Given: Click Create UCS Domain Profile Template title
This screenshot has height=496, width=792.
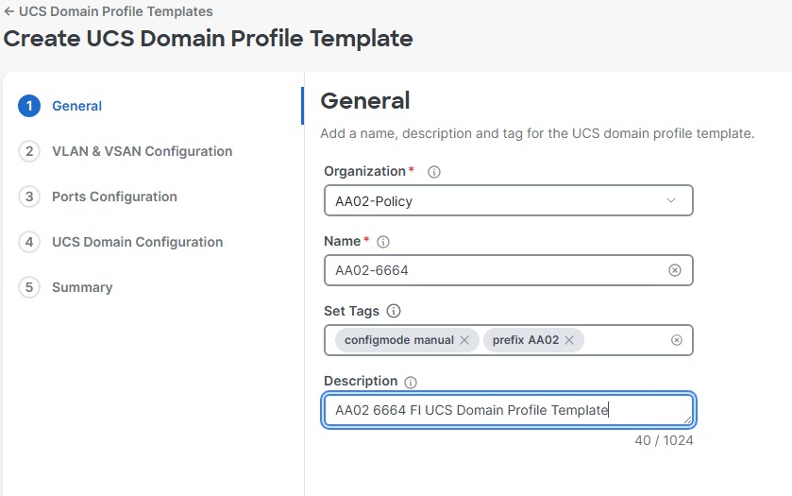Looking at the screenshot, I should point(208,39).
